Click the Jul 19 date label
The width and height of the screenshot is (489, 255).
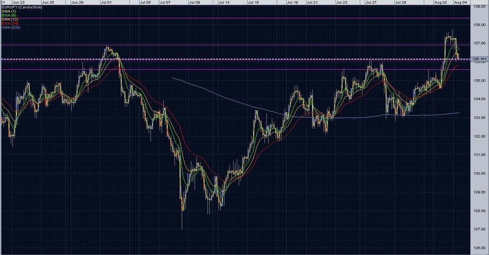pos(292,2)
